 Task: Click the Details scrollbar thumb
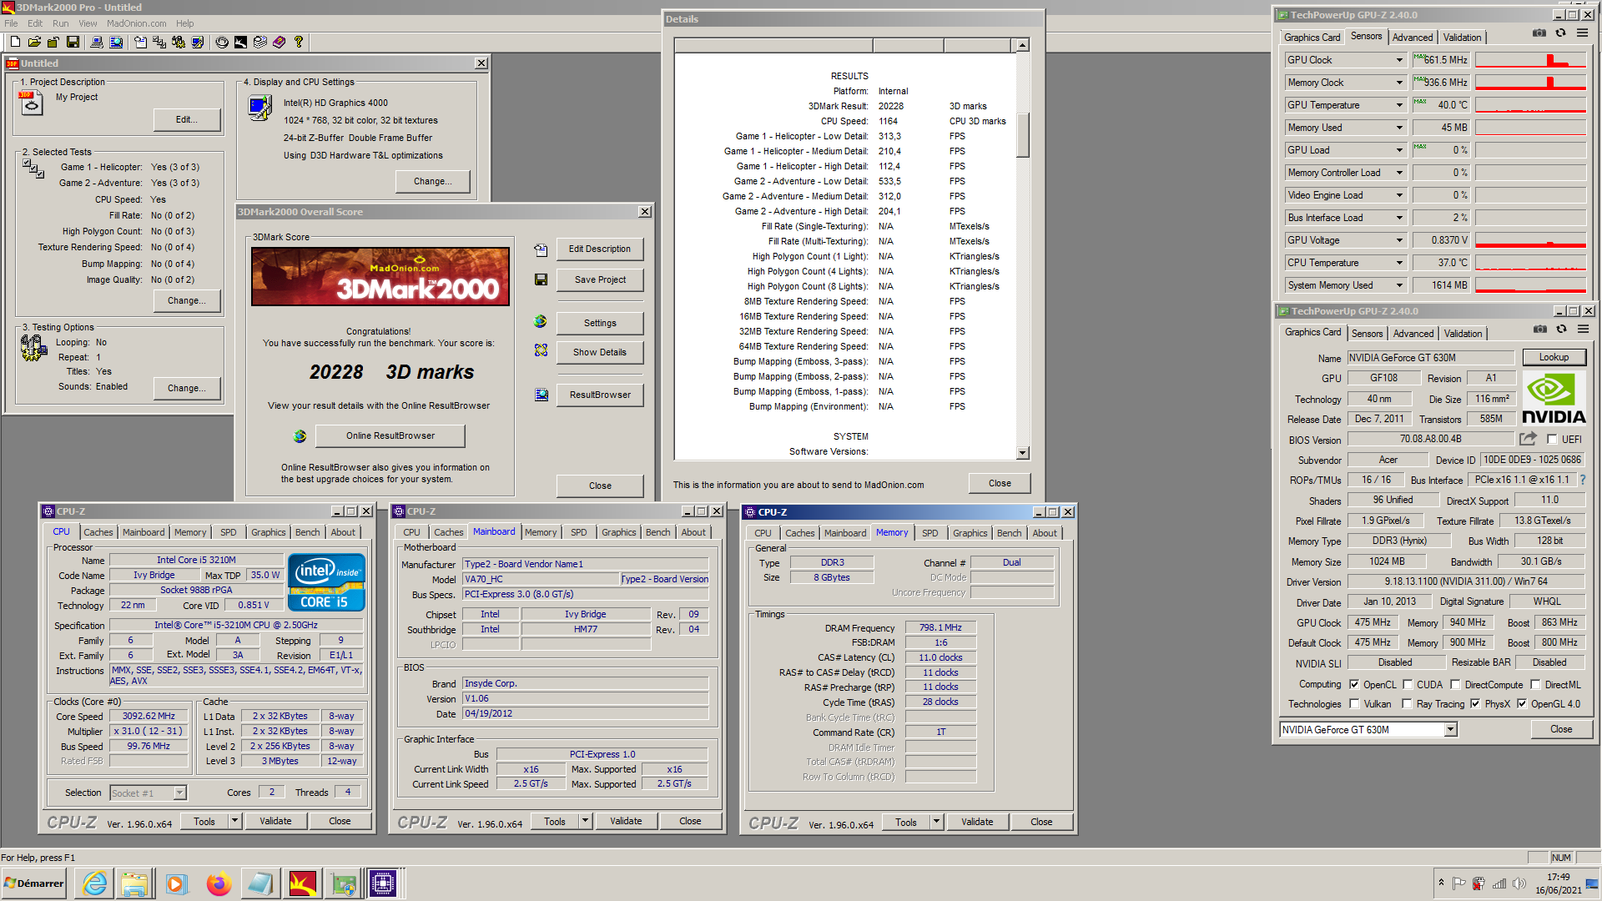[1023, 134]
